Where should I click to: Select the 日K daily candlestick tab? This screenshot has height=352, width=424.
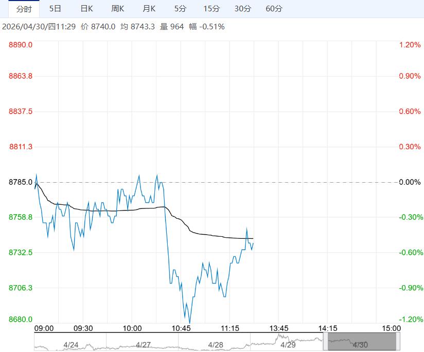click(x=86, y=9)
